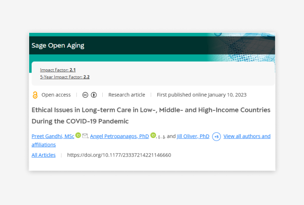
Task: Open author link Angel Petropanagos, PhD
Action: point(120,136)
